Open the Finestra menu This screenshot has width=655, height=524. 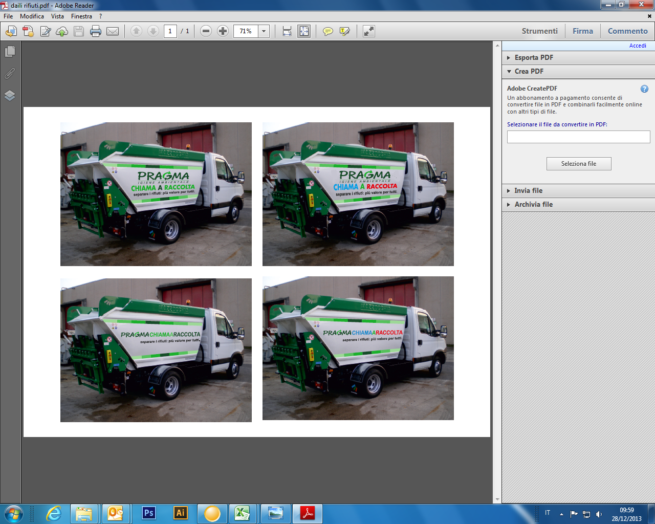pyautogui.click(x=81, y=16)
